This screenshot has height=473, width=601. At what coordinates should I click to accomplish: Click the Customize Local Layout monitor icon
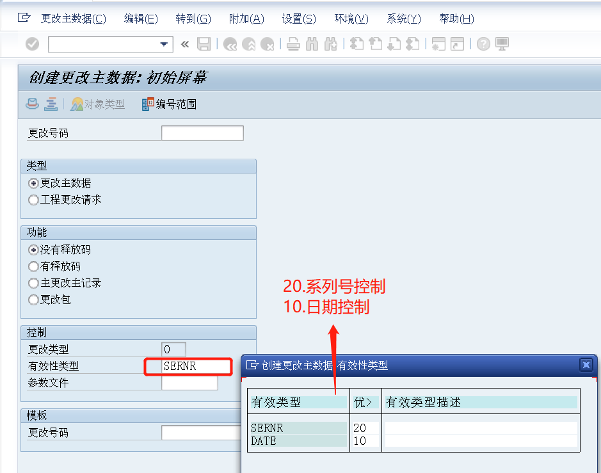502,44
